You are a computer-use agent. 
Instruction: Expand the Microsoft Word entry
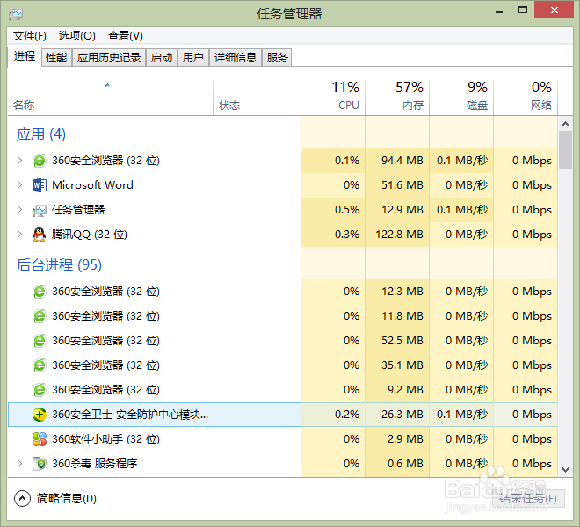[19, 185]
